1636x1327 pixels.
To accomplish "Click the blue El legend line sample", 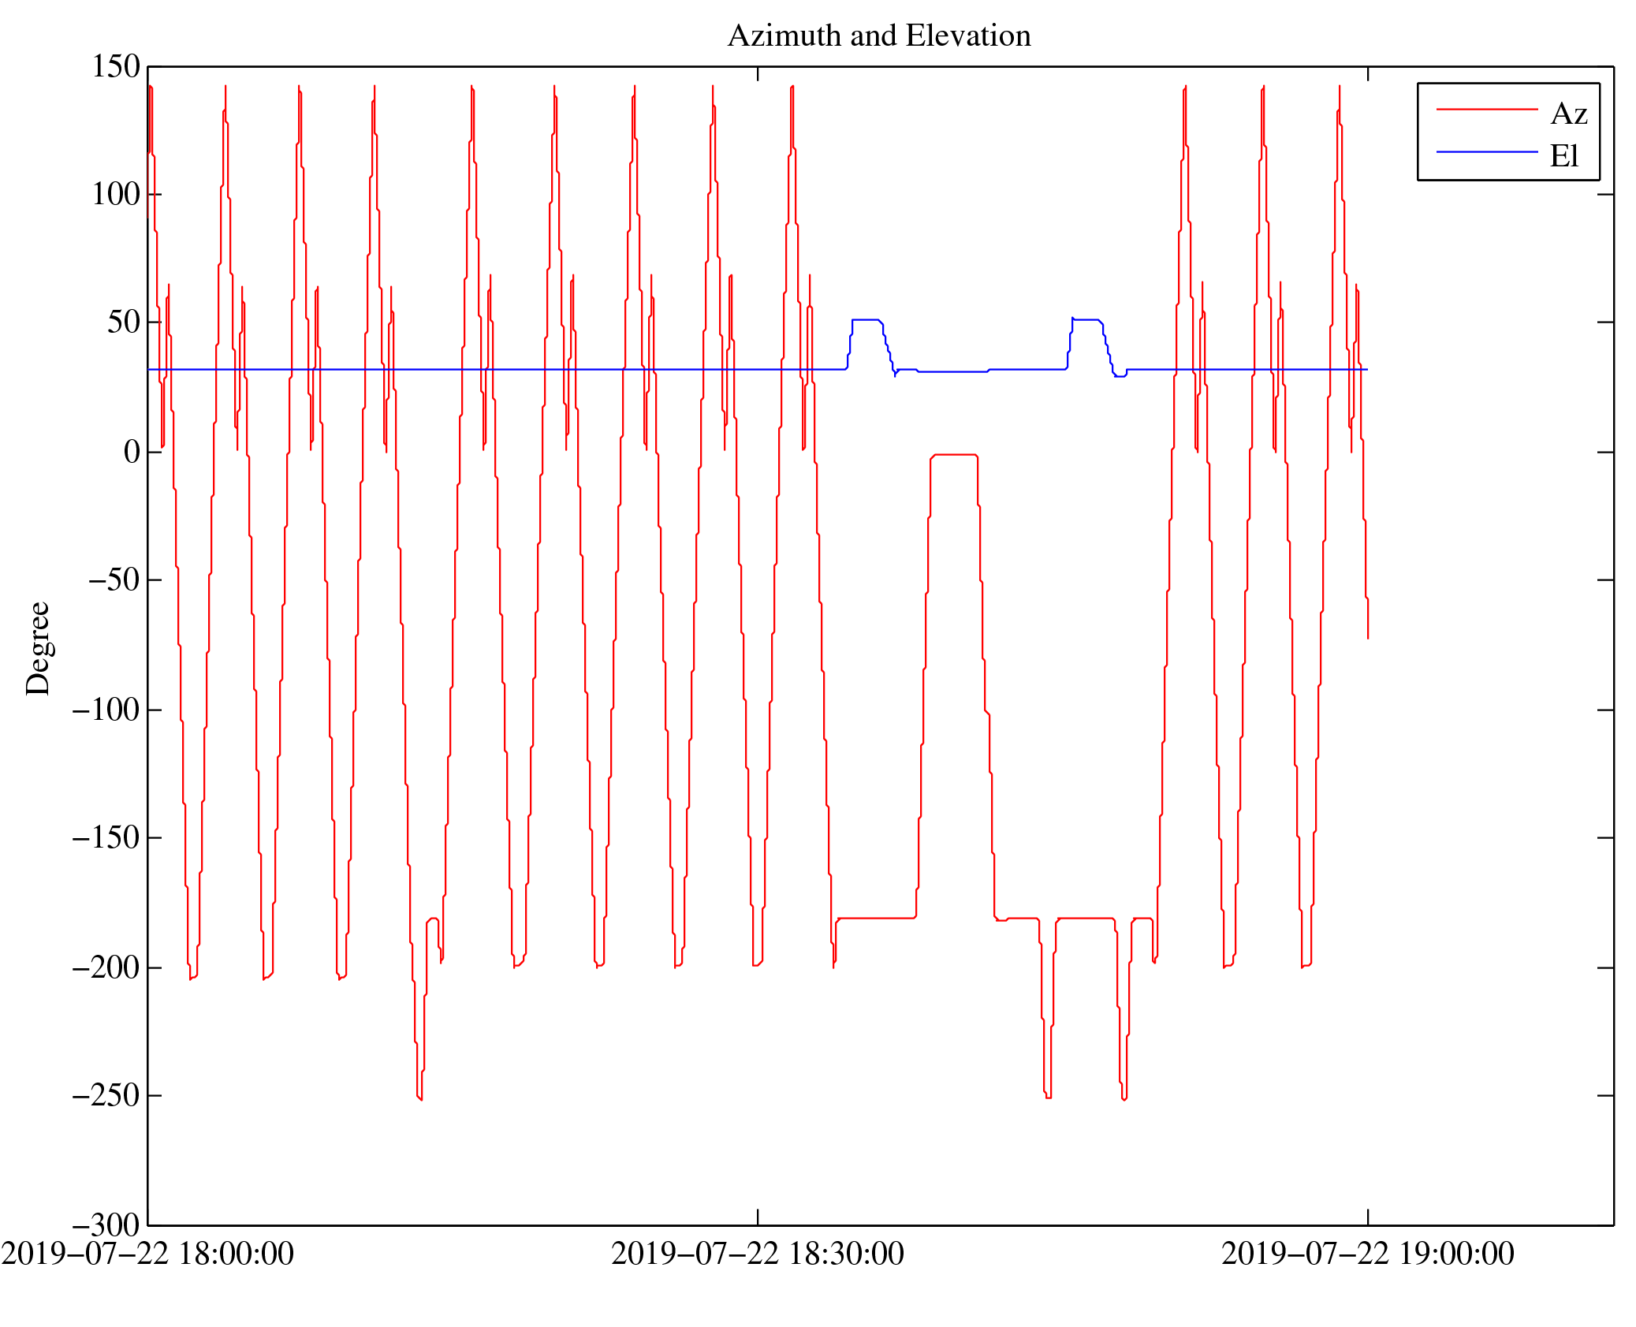I will point(1486,151).
